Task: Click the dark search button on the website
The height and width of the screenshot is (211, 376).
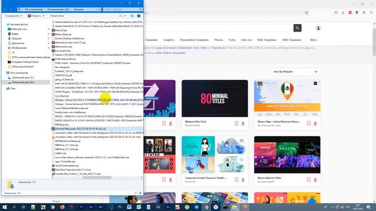Action: [x=297, y=28]
